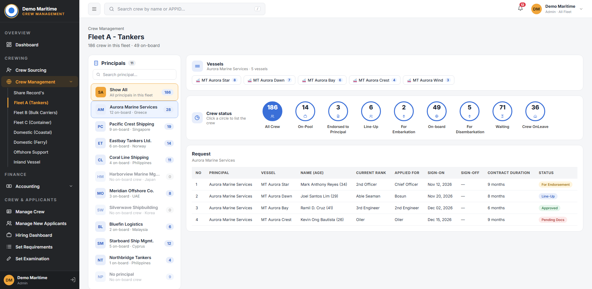592x289 pixels.
Task: Filter by MT Aurora Wind vessel
Action: click(x=428, y=80)
